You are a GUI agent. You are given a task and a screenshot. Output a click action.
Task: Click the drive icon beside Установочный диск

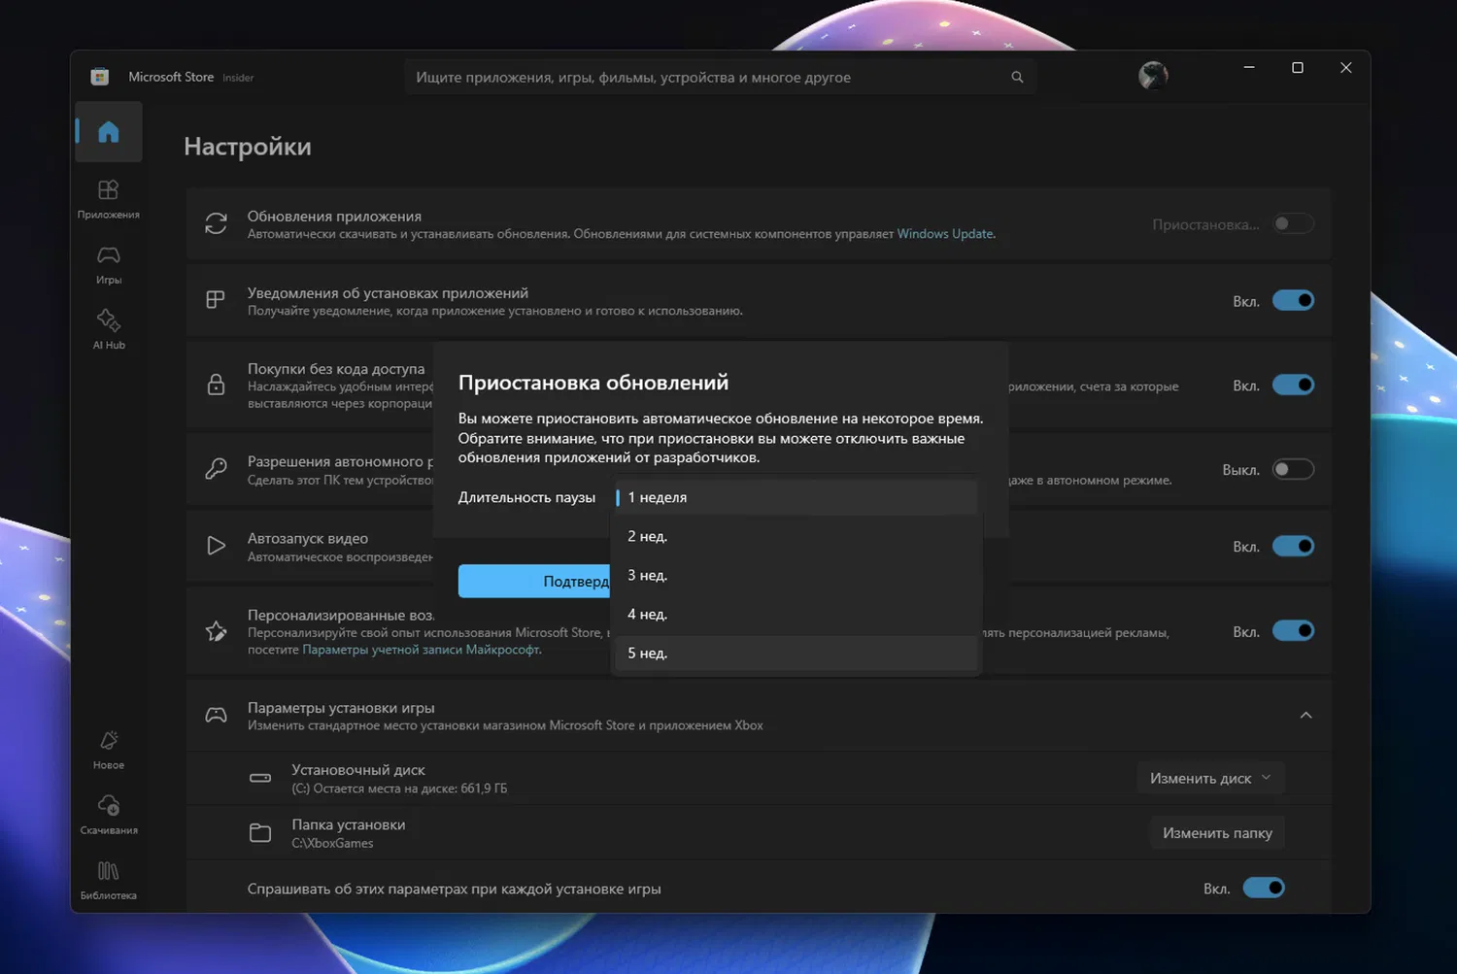pyautogui.click(x=260, y=778)
